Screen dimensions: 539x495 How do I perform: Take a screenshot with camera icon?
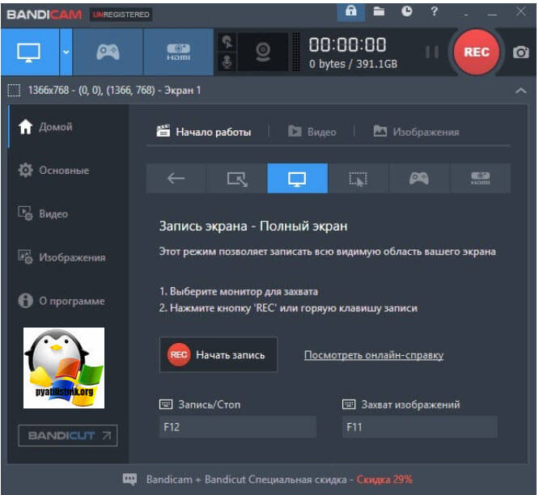click(x=520, y=53)
